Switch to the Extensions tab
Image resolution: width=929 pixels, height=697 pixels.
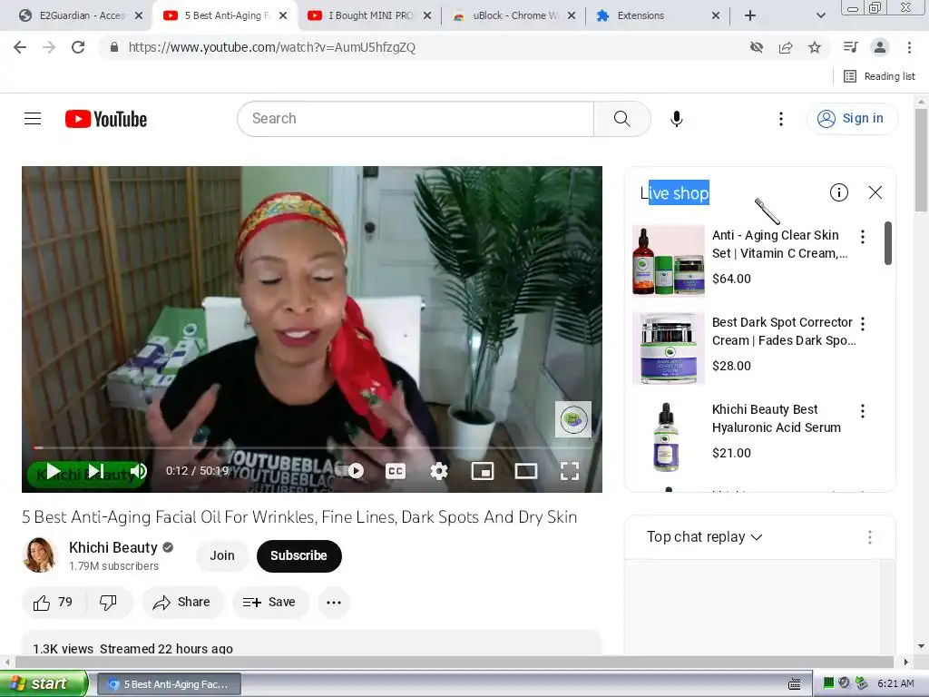(658, 15)
